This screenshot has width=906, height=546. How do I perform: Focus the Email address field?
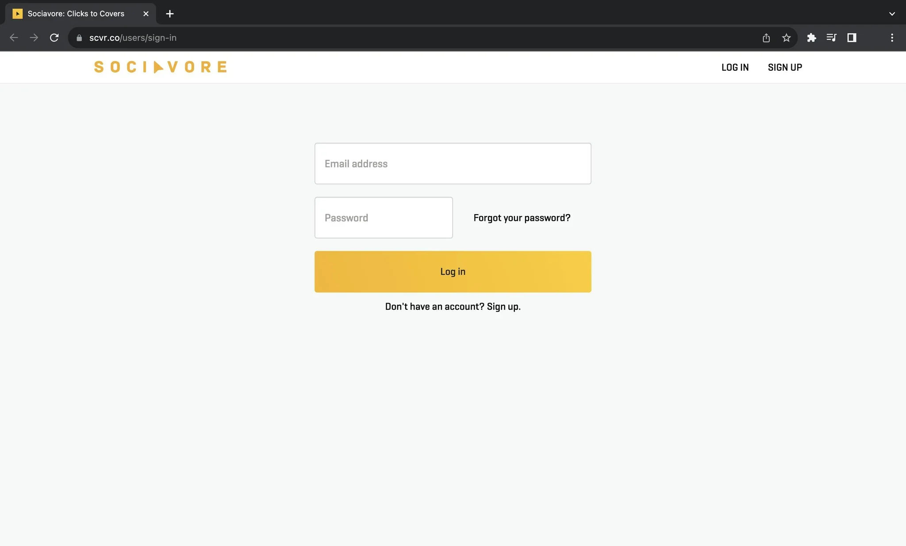(x=453, y=163)
